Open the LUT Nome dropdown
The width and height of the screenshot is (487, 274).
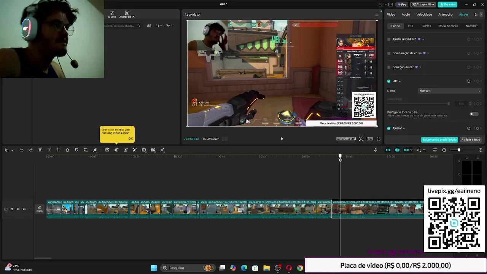click(450, 91)
